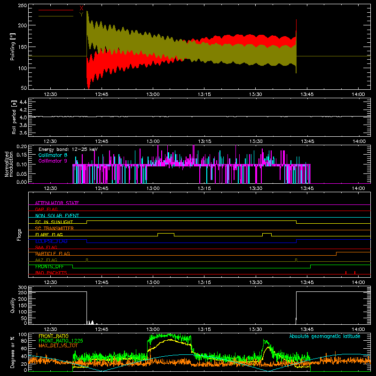Select the orange MAX_DET_VS_TOT legend entry

(x=58, y=345)
